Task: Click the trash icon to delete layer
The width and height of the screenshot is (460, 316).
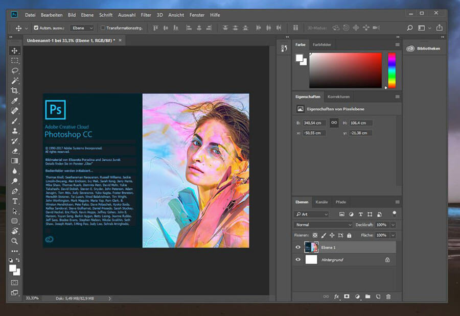Action: (x=388, y=297)
